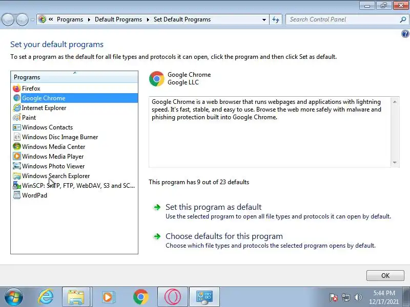The height and width of the screenshot is (307, 410).
Task: Click the Show desktop strip
Action: [x=407, y=297]
